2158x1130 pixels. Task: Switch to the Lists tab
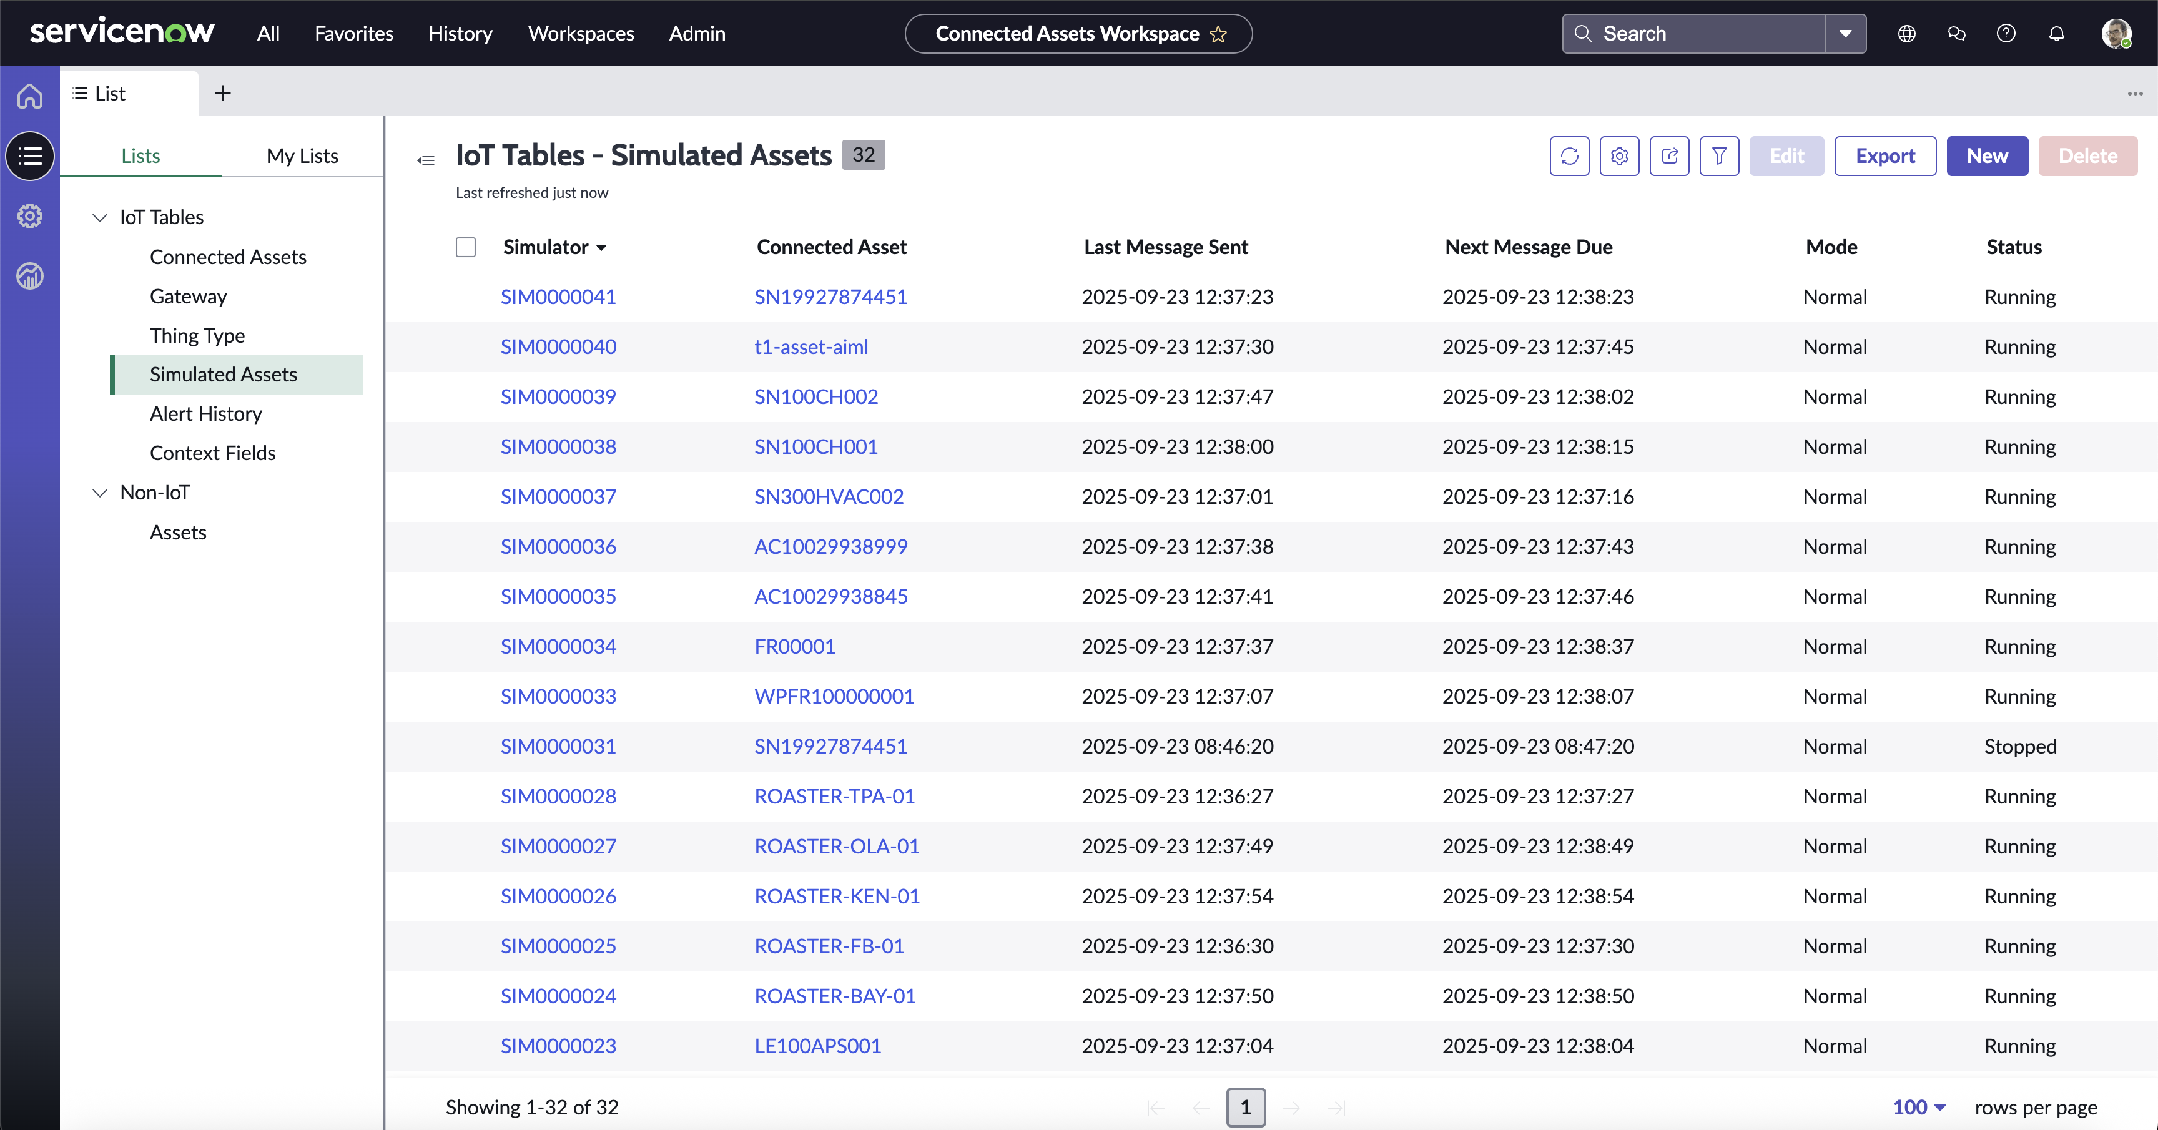[140, 156]
